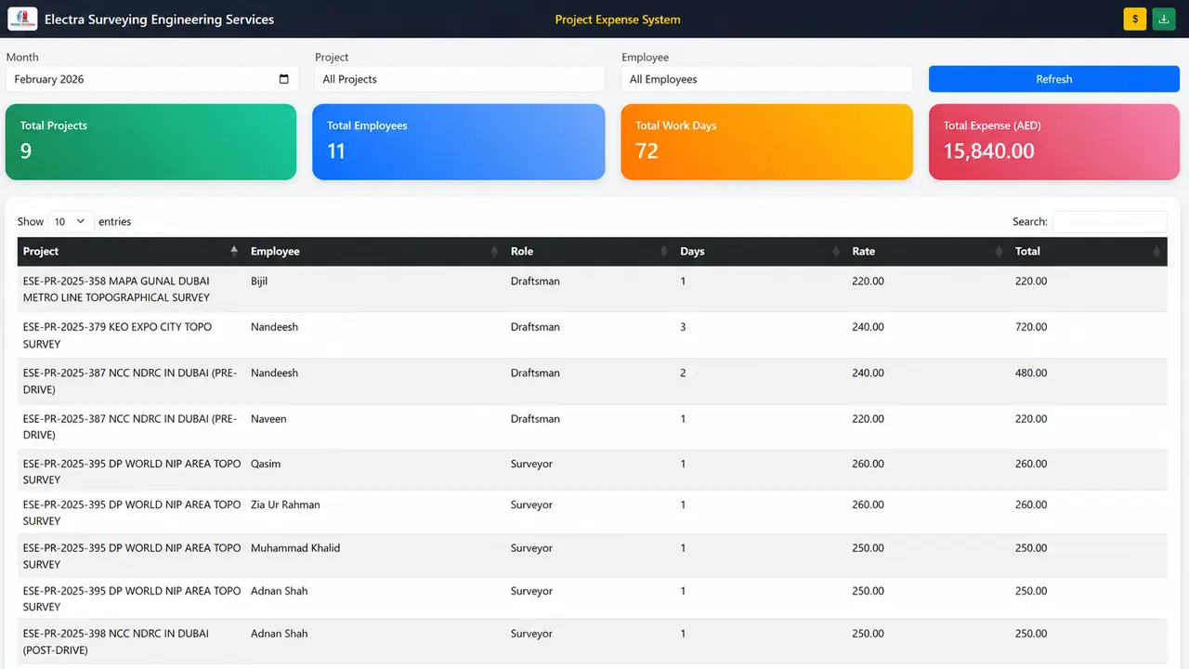The height and width of the screenshot is (669, 1189).
Task: Click the Total Work Days summary card
Action: (x=767, y=141)
